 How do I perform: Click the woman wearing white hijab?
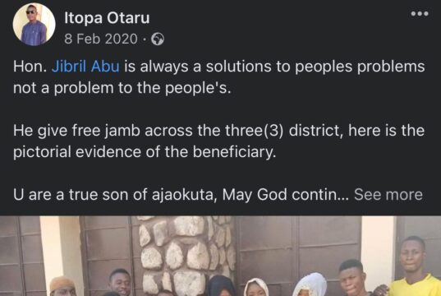310,284
